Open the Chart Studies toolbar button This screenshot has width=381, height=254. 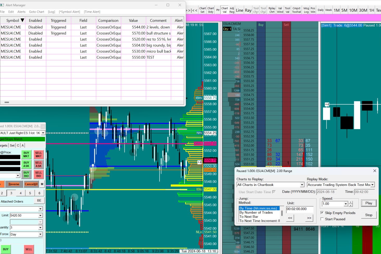pyautogui.click(x=211, y=10)
